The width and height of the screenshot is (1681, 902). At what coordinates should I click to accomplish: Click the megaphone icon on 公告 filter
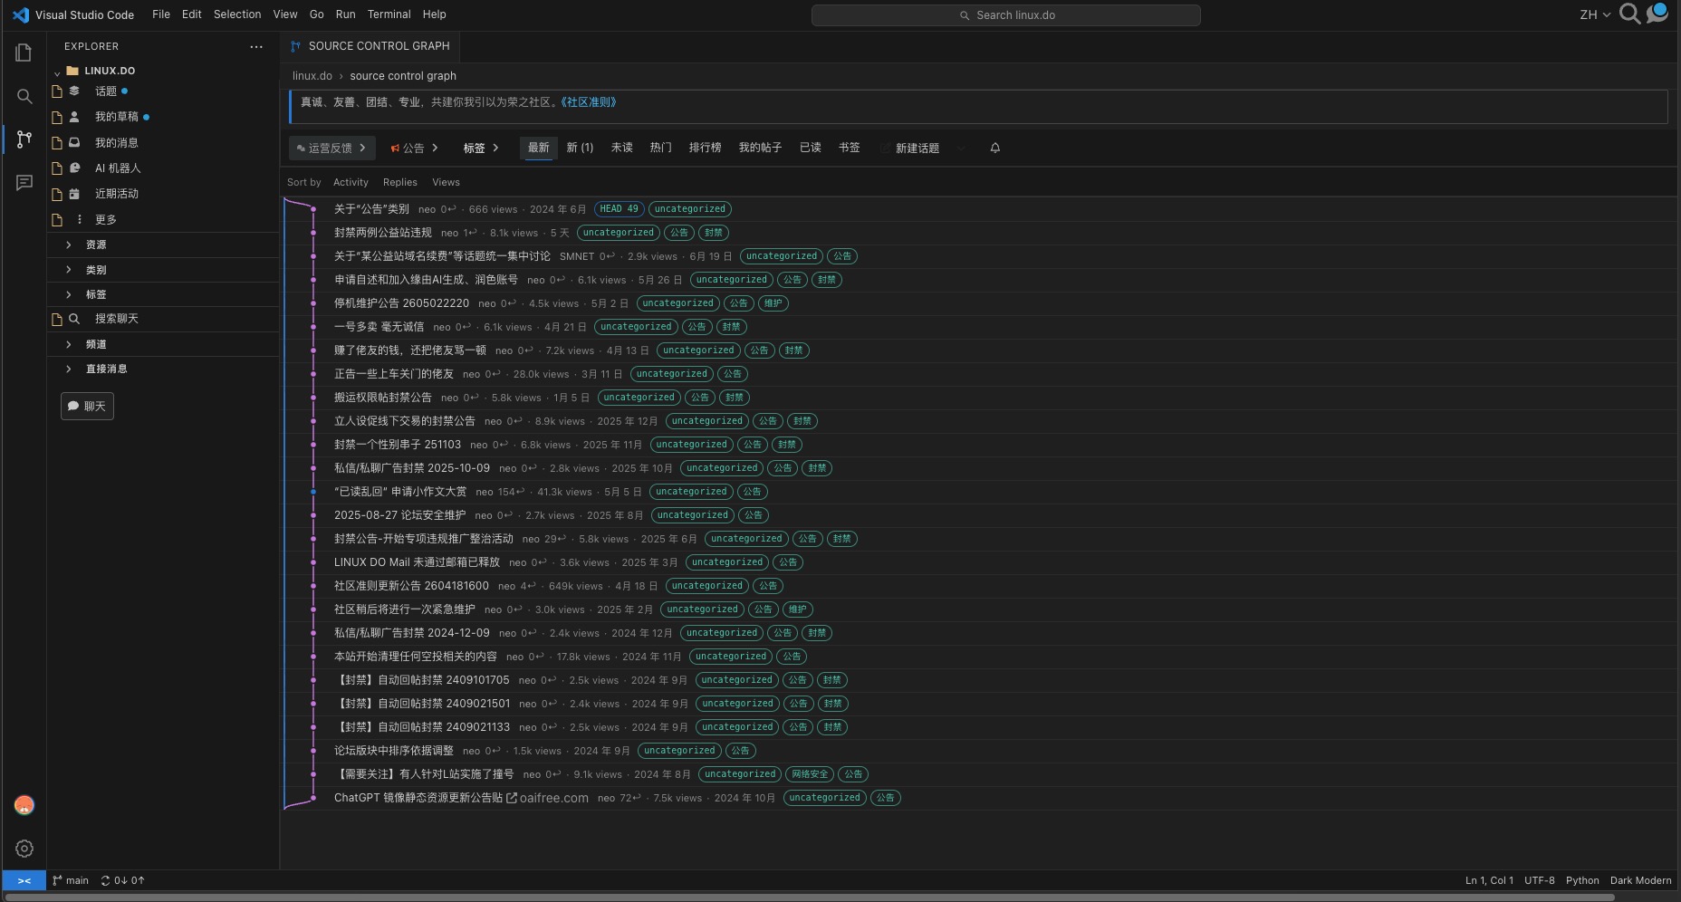(395, 148)
